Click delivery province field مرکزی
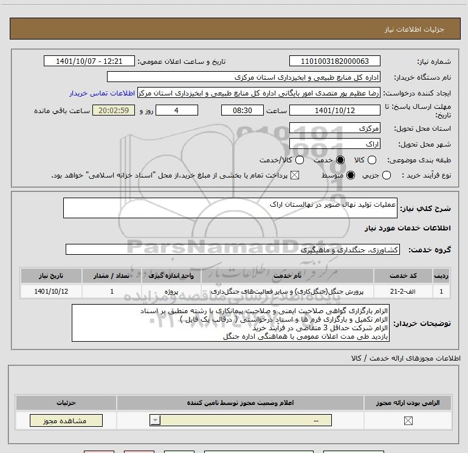The height and width of the screenshot is (453, 468). (x=334, y=128)
